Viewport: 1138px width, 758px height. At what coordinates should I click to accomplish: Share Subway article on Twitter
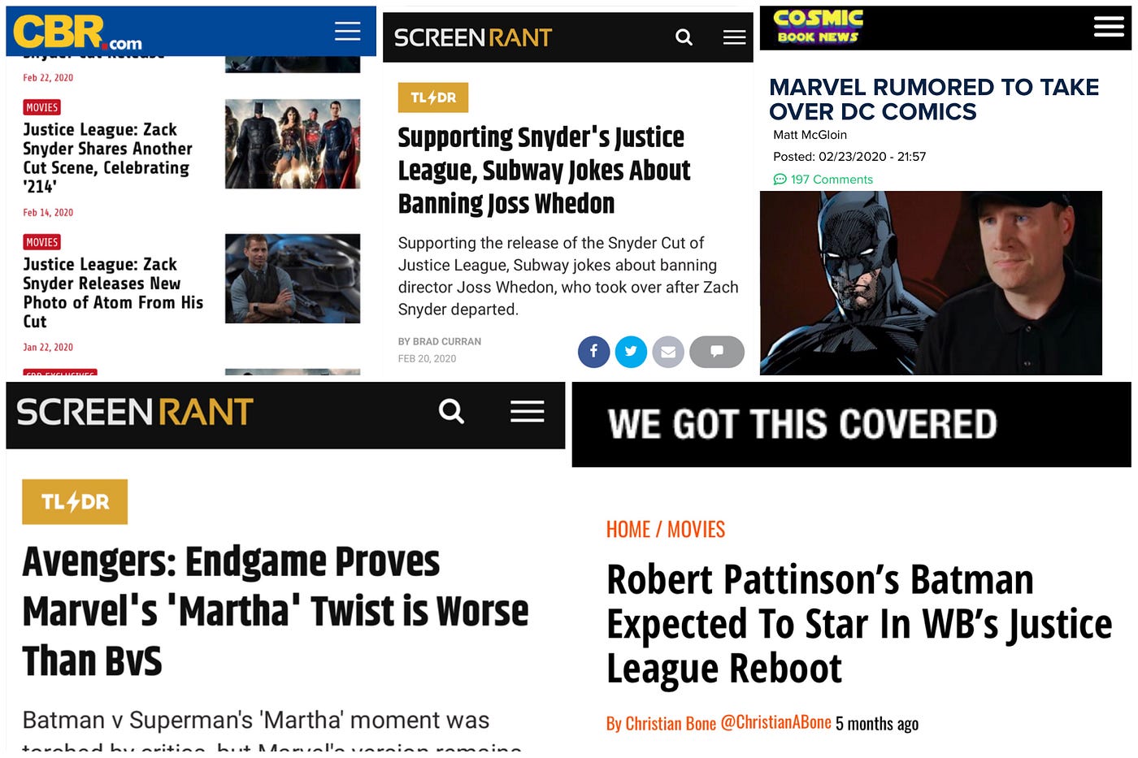click(631, 352)
